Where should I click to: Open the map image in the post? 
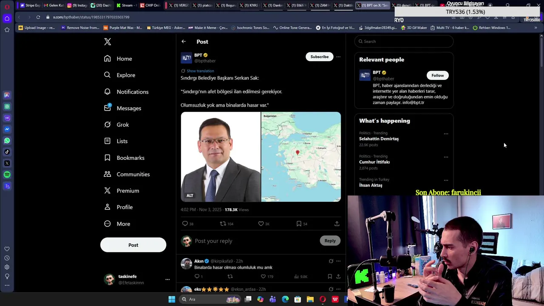(x=301, y=157)
